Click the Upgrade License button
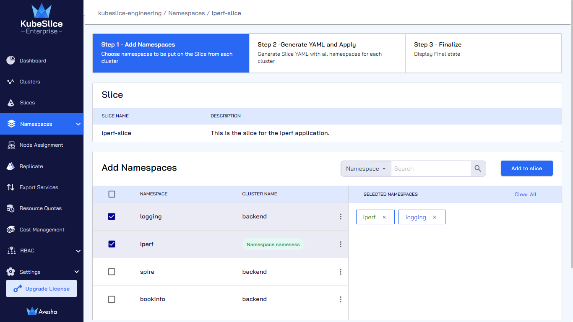The height and width of the screenshot is (322, 573). tap(42, 288)
